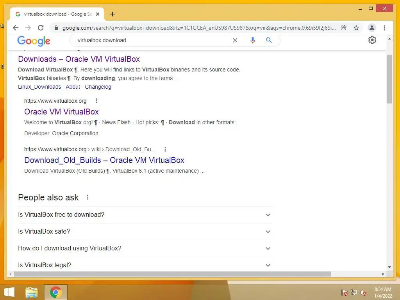Share this page using the share icon

click(344, 28)
